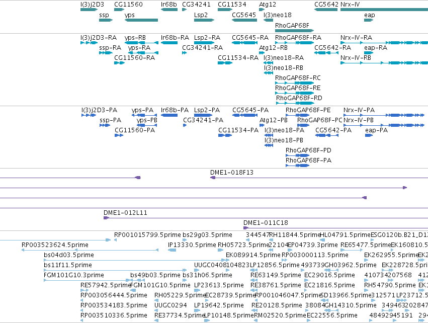Click the Lsp2-PA protein label
The height and width of the screenshot is (323, 428).
[207, 110]
